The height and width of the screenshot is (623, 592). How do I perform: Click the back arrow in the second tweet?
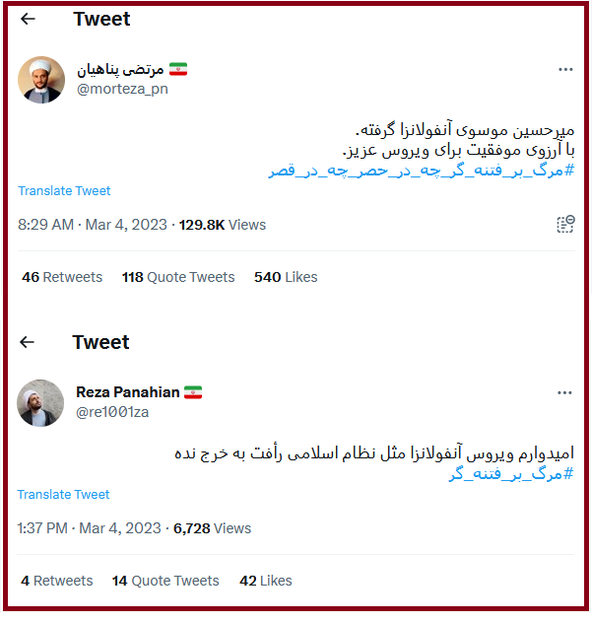(28, 342)
